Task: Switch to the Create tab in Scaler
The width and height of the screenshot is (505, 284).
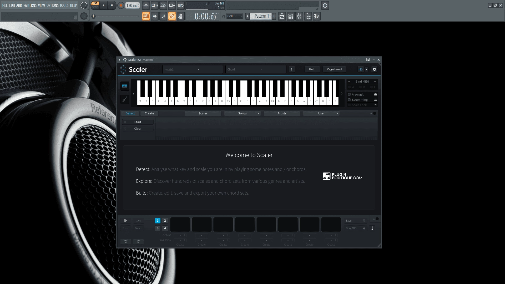Action: click(x=149, y=113)
